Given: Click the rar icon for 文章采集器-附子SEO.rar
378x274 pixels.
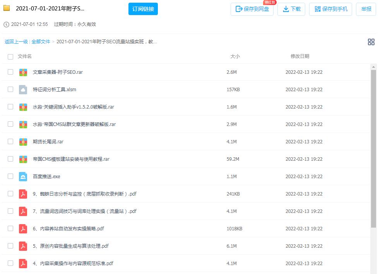Looking at the screenshot, I should pyautogui.click(x=23, y=72).
